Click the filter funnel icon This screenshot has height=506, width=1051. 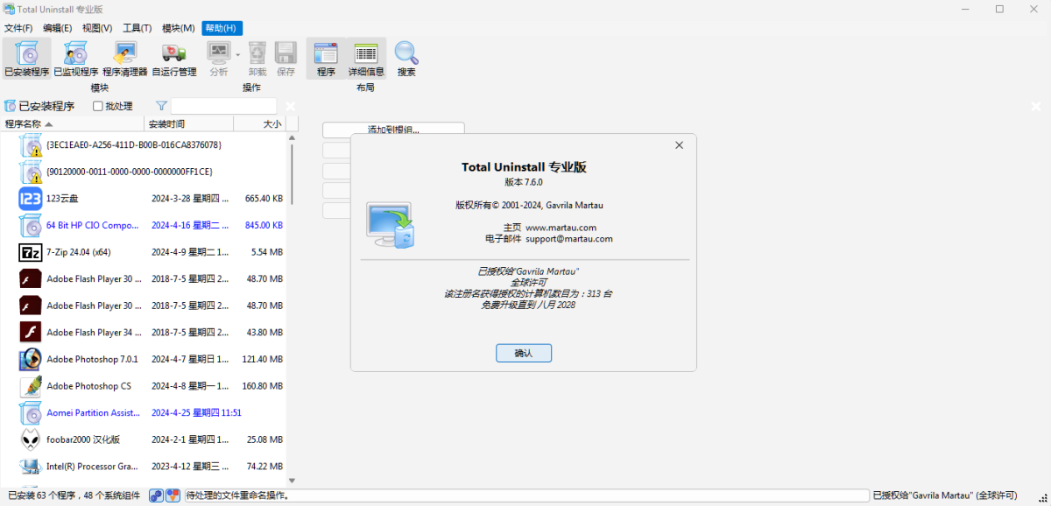click(x=162, y=105)
